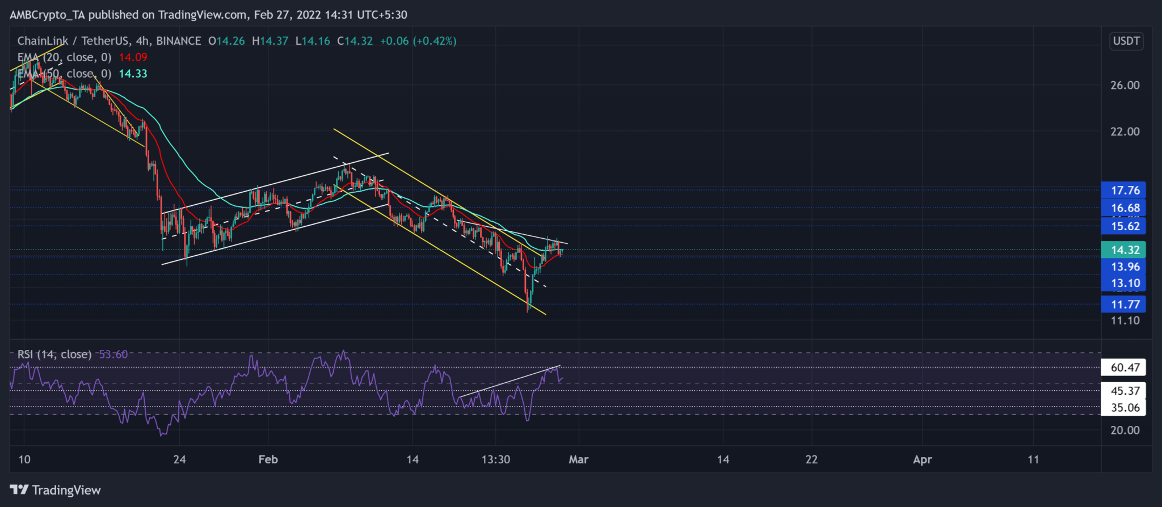Click the 17.76 price level label
This screenshot has width=1162, height=507.
1123,191
